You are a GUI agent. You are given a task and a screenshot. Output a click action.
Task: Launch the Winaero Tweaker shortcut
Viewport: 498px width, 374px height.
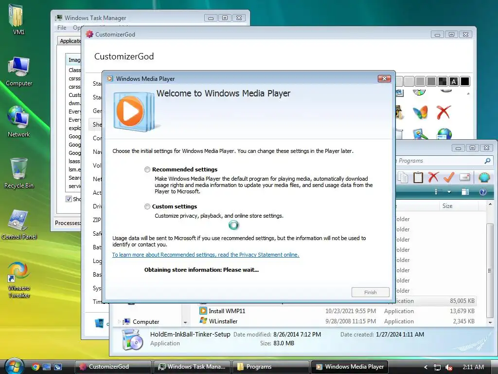point(19,280)
